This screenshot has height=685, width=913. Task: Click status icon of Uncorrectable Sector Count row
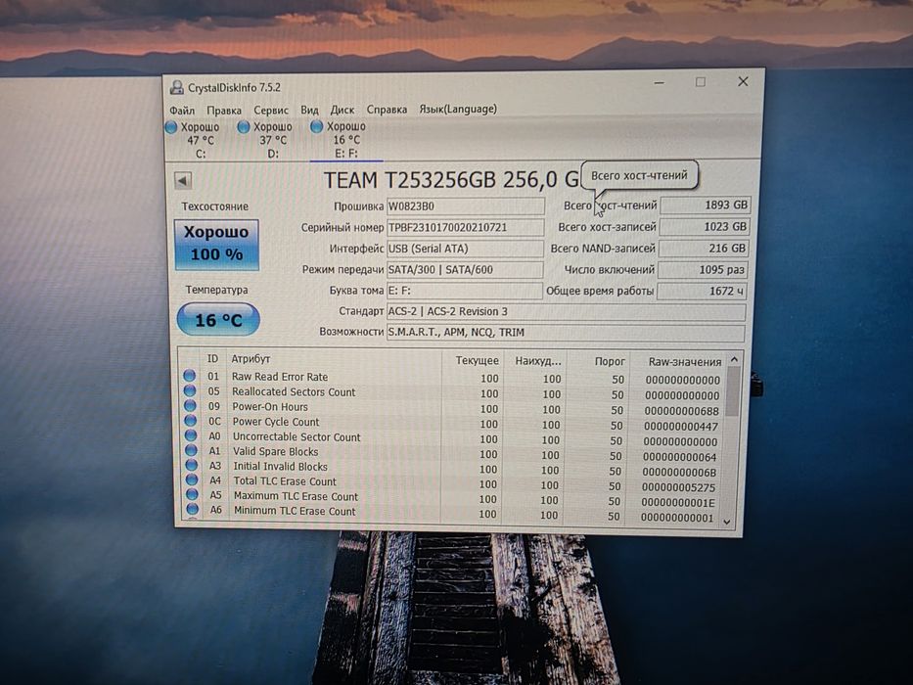[x=191, y=435]
